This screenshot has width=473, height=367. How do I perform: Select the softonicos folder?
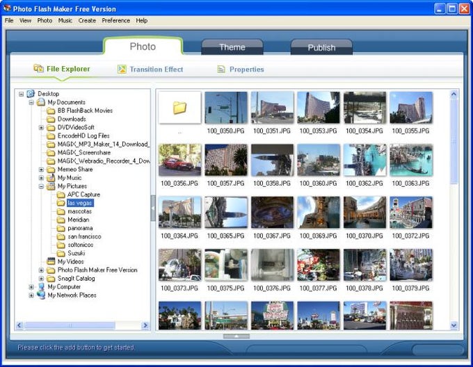click(80, 245)
